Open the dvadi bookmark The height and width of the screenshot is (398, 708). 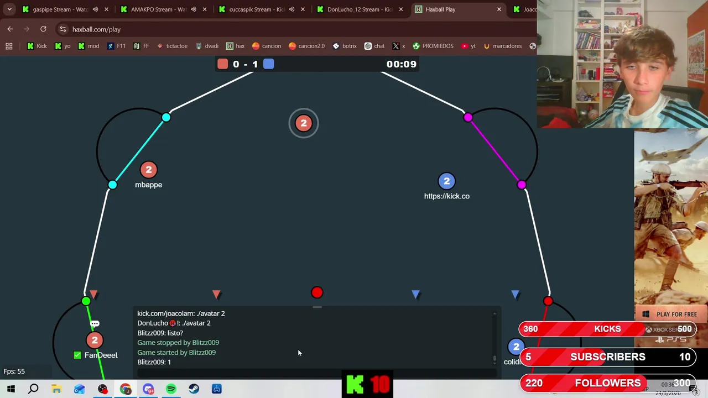click(x=206, y=46)
